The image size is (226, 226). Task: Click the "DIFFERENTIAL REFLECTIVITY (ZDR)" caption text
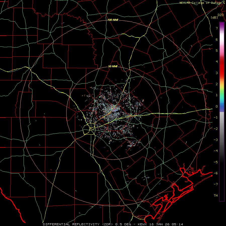click(x=79, y=224)
